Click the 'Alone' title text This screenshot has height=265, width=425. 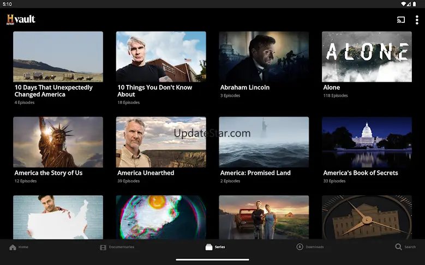click(332, 88)
